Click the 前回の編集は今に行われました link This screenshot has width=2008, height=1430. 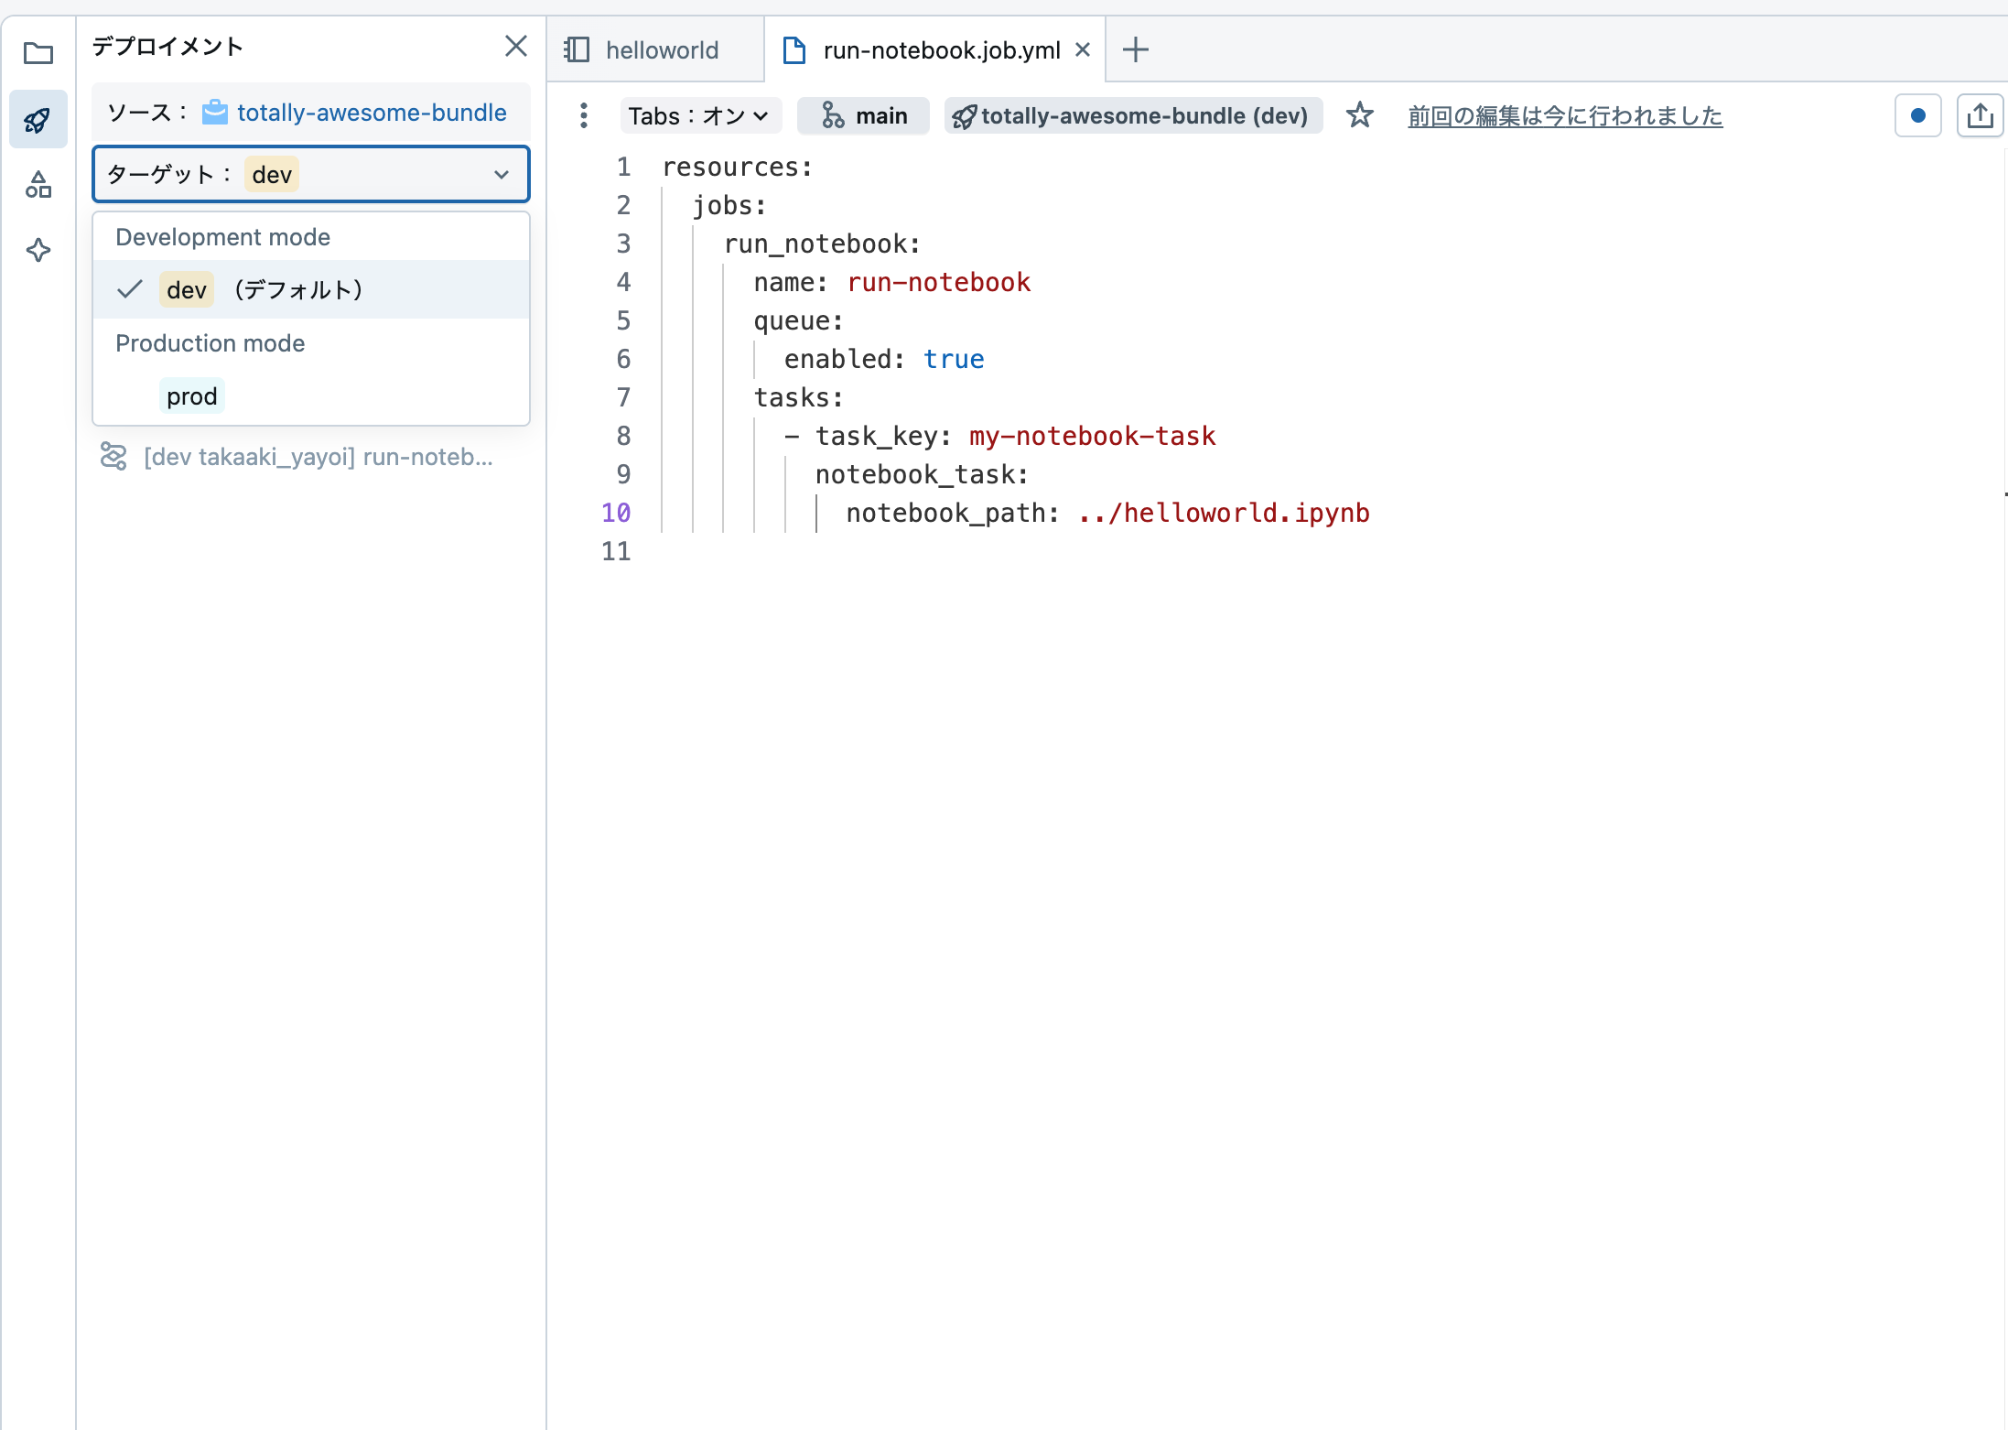1564,115
